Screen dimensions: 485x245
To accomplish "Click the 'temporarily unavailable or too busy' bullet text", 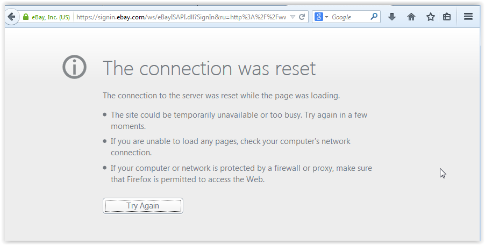I will click(239, 120).
